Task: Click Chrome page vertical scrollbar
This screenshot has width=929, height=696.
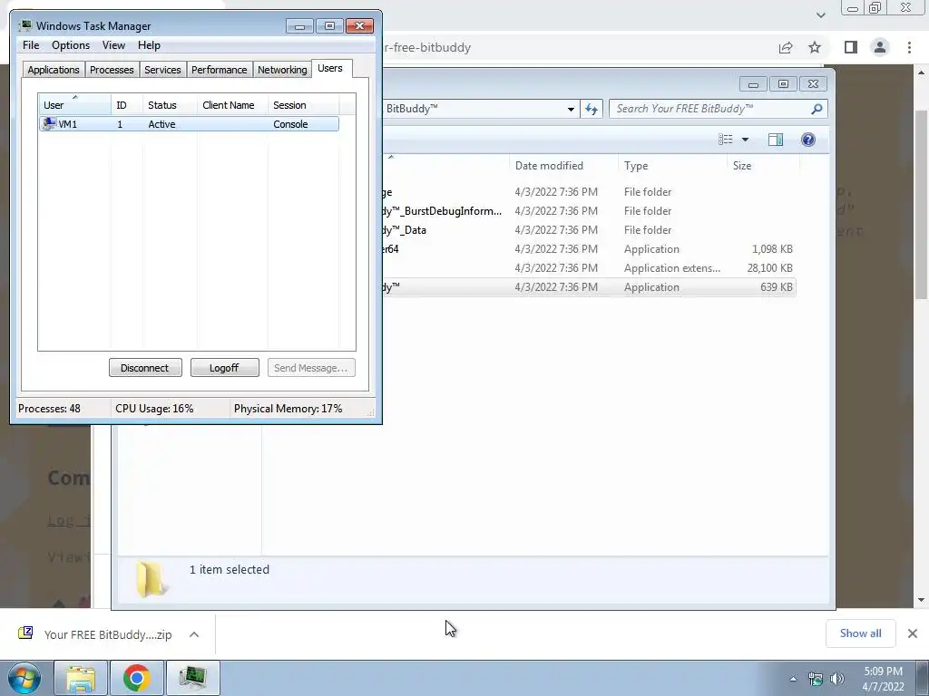Action: (x=921, y=204)
